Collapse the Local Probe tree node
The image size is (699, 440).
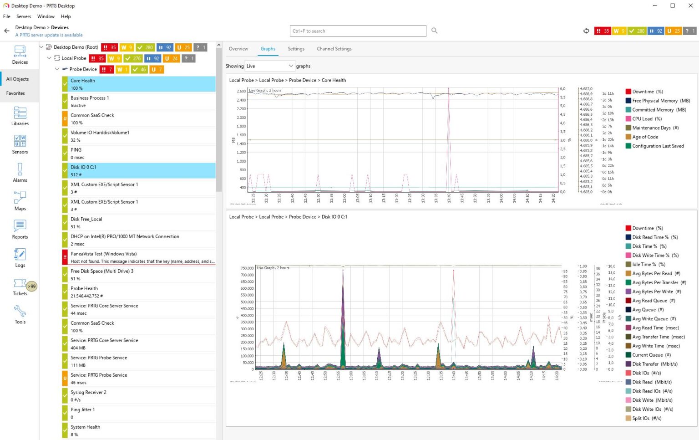point(49,58)
